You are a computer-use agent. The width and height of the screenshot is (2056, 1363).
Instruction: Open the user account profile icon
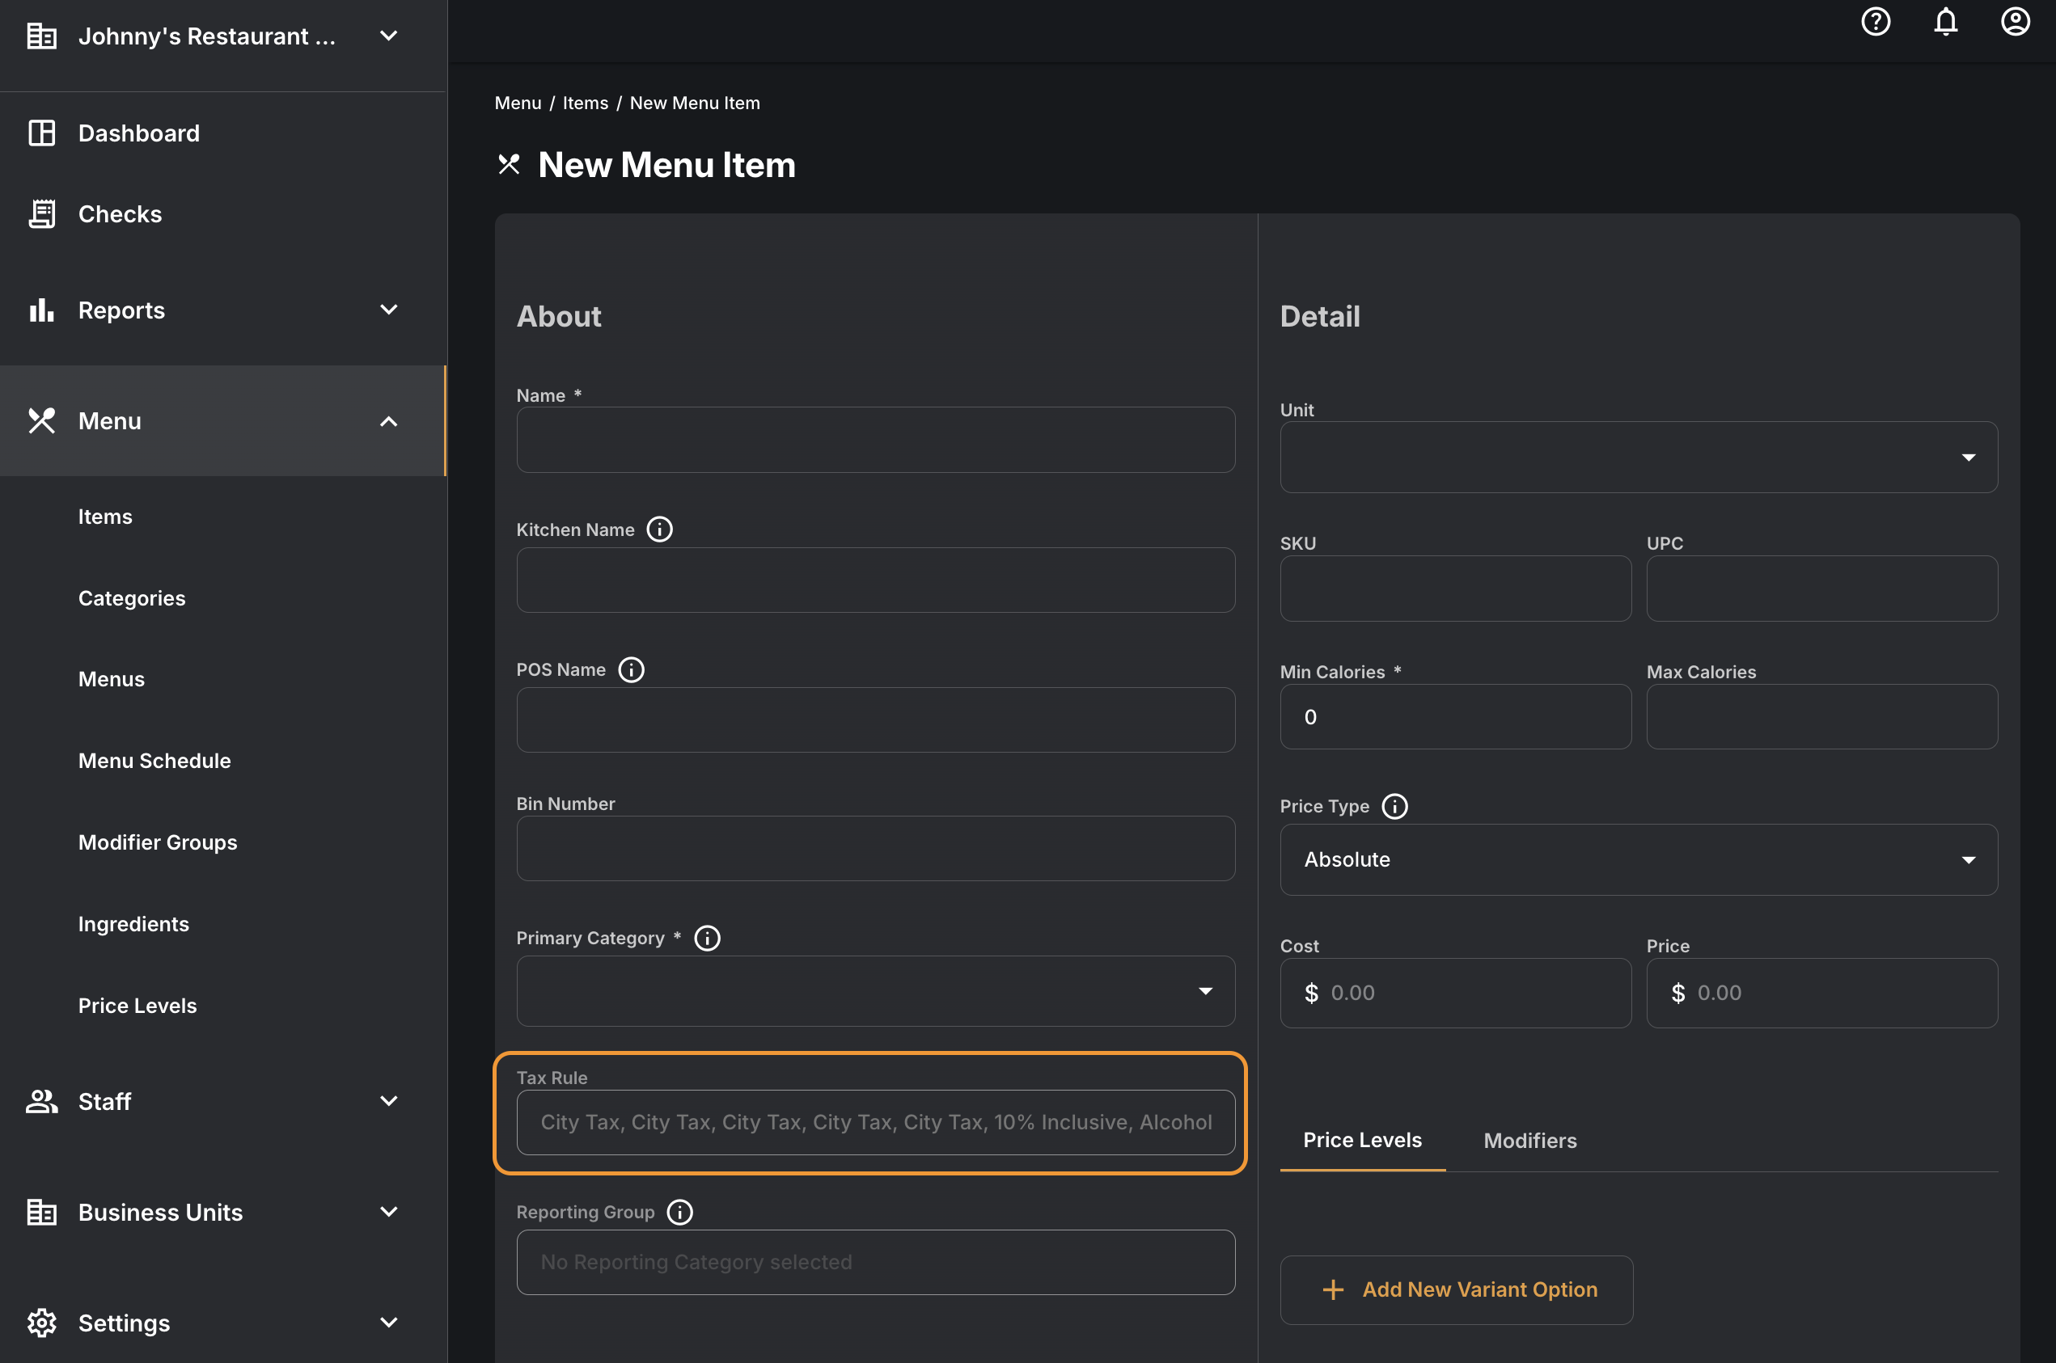click(2015, 21)
